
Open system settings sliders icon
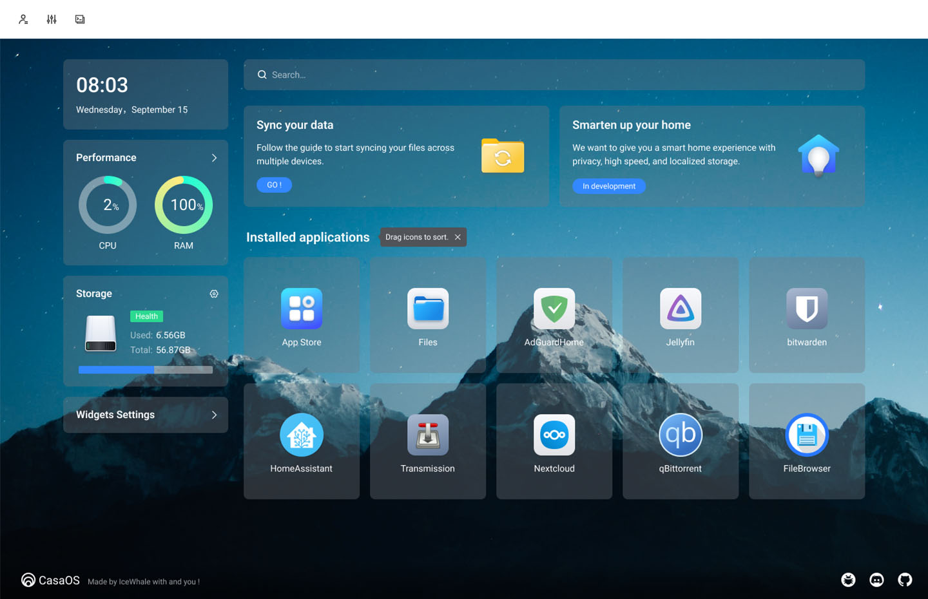point(52,19)
